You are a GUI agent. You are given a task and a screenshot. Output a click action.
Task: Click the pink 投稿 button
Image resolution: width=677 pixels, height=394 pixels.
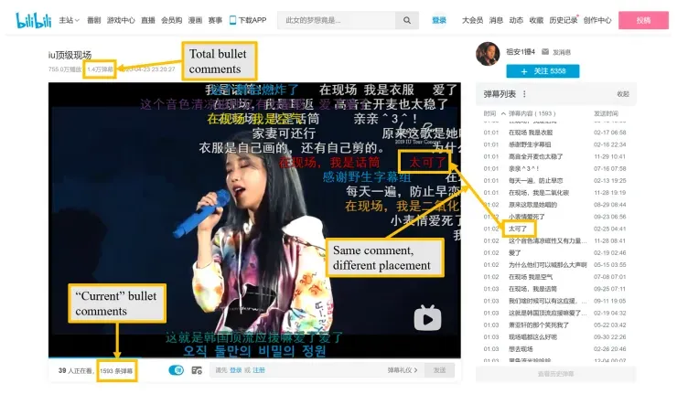click(643, 20)
